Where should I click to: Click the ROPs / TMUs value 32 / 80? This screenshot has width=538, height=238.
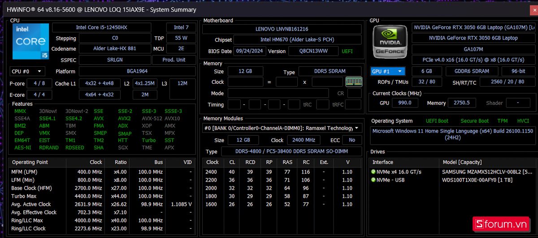click(426, 82)
